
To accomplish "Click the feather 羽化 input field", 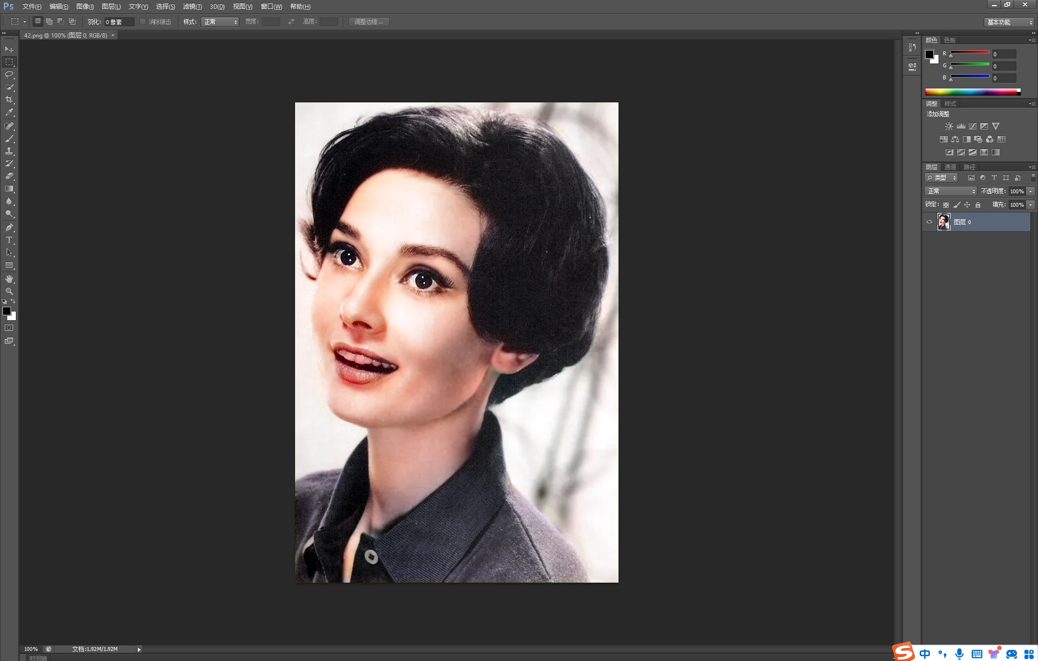I will [119, 22].
